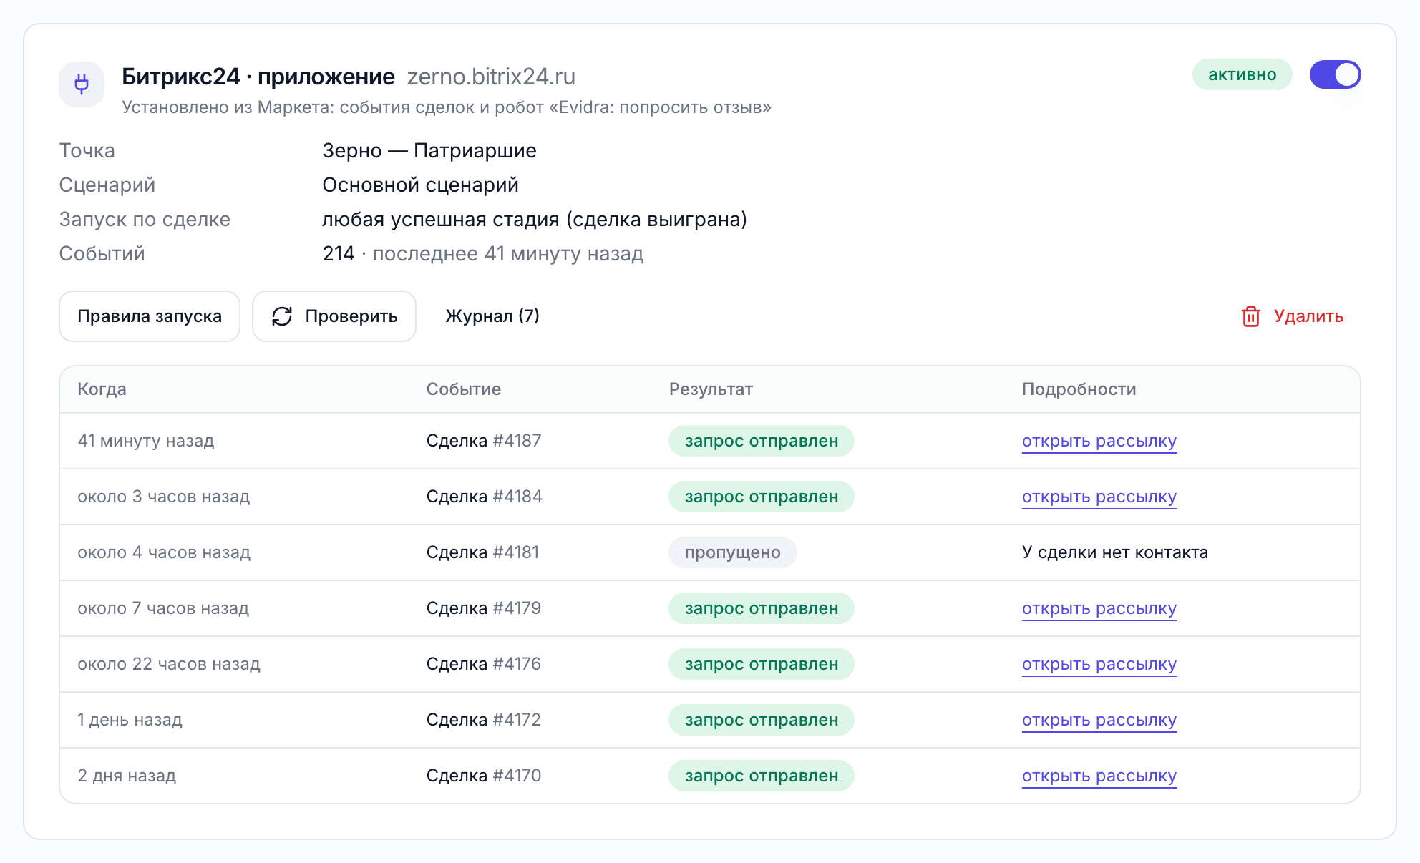1420x863 pixels.
Task: Select the Результат column header
Action: tap(711, 389)
